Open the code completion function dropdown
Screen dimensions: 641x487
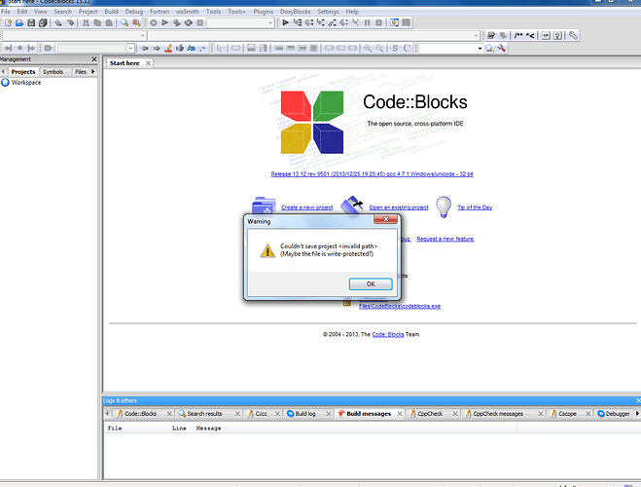(476, 36)
